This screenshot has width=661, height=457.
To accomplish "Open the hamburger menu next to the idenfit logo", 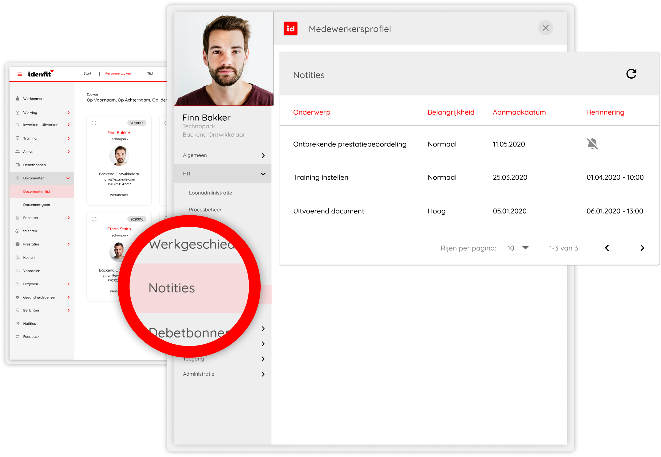I will click(x=20, y=74).
